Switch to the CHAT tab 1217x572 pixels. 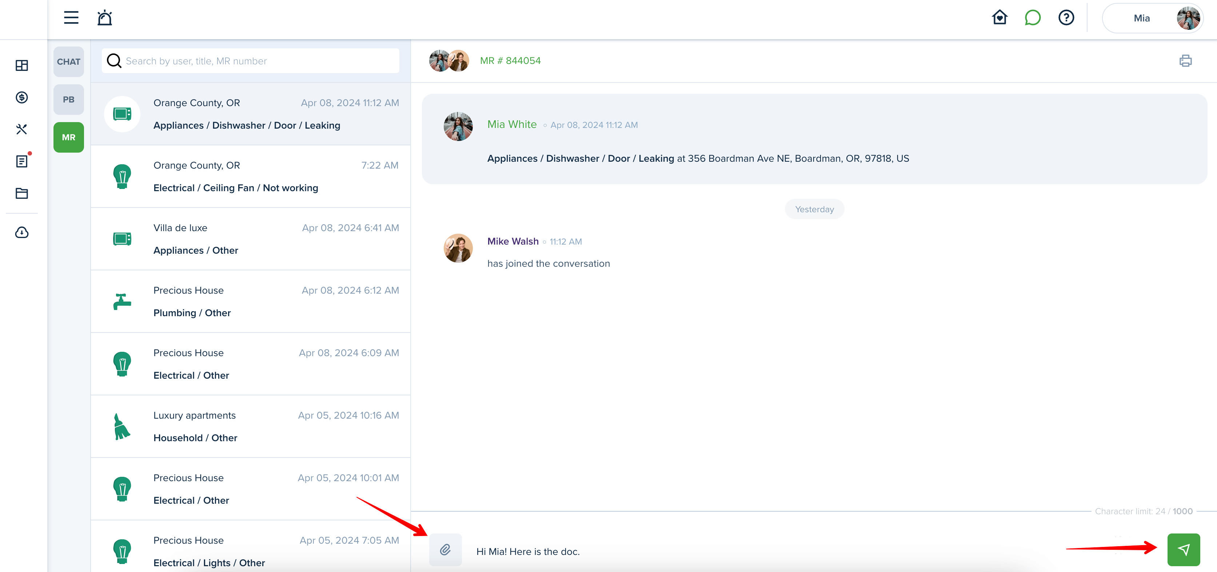[x=68, y=61]
